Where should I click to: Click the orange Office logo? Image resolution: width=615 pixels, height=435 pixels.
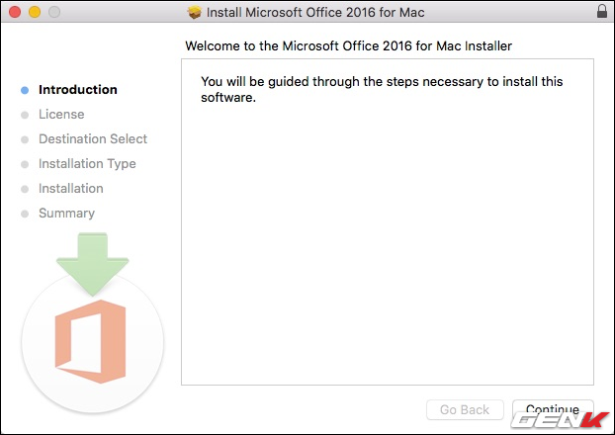coord(91,341)
